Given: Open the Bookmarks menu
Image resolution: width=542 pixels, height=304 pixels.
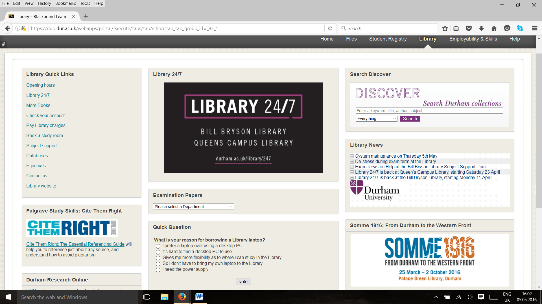Looking at the screenshot, I should (65, 3).
